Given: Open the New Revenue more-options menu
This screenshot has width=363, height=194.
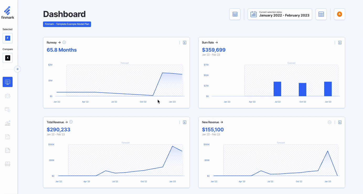Looking at the screenshot, I should 330,122.
